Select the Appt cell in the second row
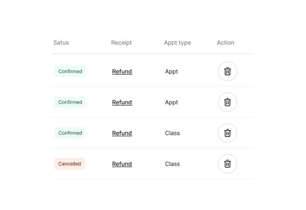 [x=171, y=102]
